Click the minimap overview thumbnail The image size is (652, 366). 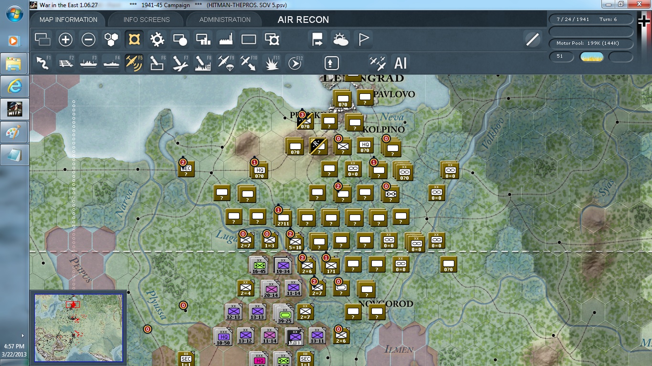(x=79, y=328)
